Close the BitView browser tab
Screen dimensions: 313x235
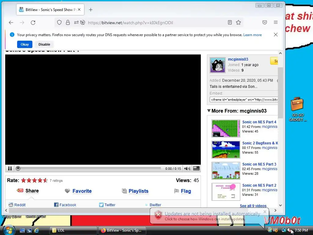click(79, 9)
